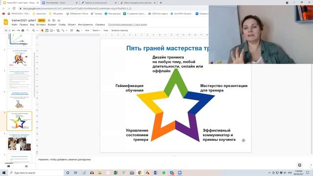Click the Google Slides home logo
Screen dimensions: 313x176
6,22
